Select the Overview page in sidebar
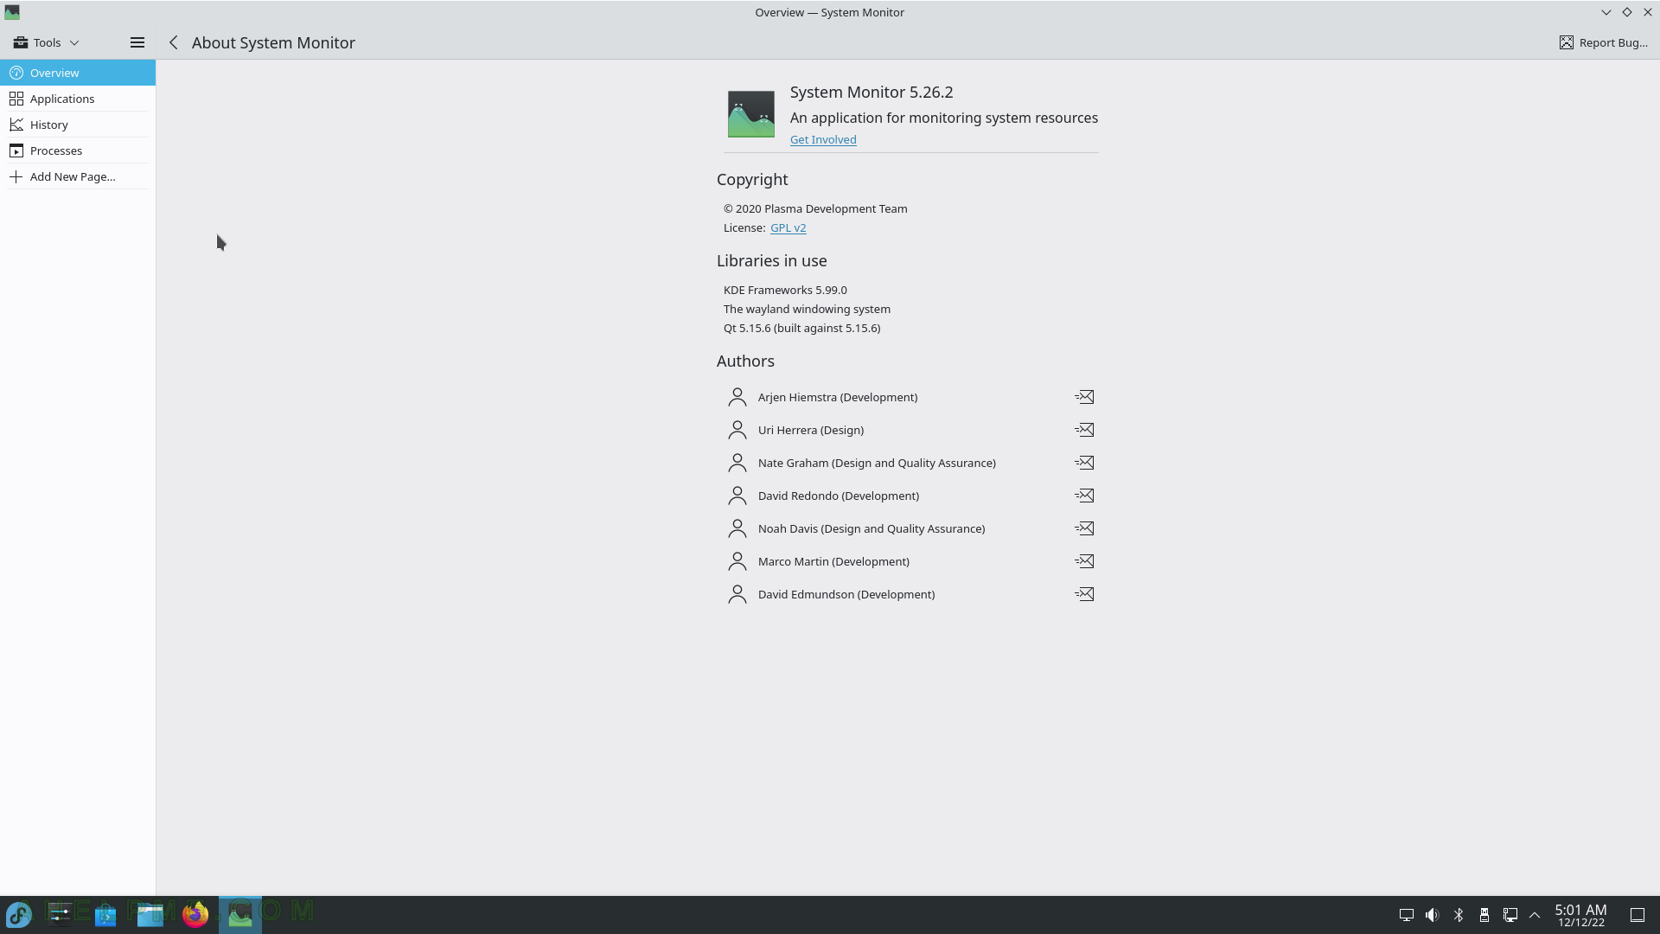This screenshot has width=1660, height=934. pos(78,73)
